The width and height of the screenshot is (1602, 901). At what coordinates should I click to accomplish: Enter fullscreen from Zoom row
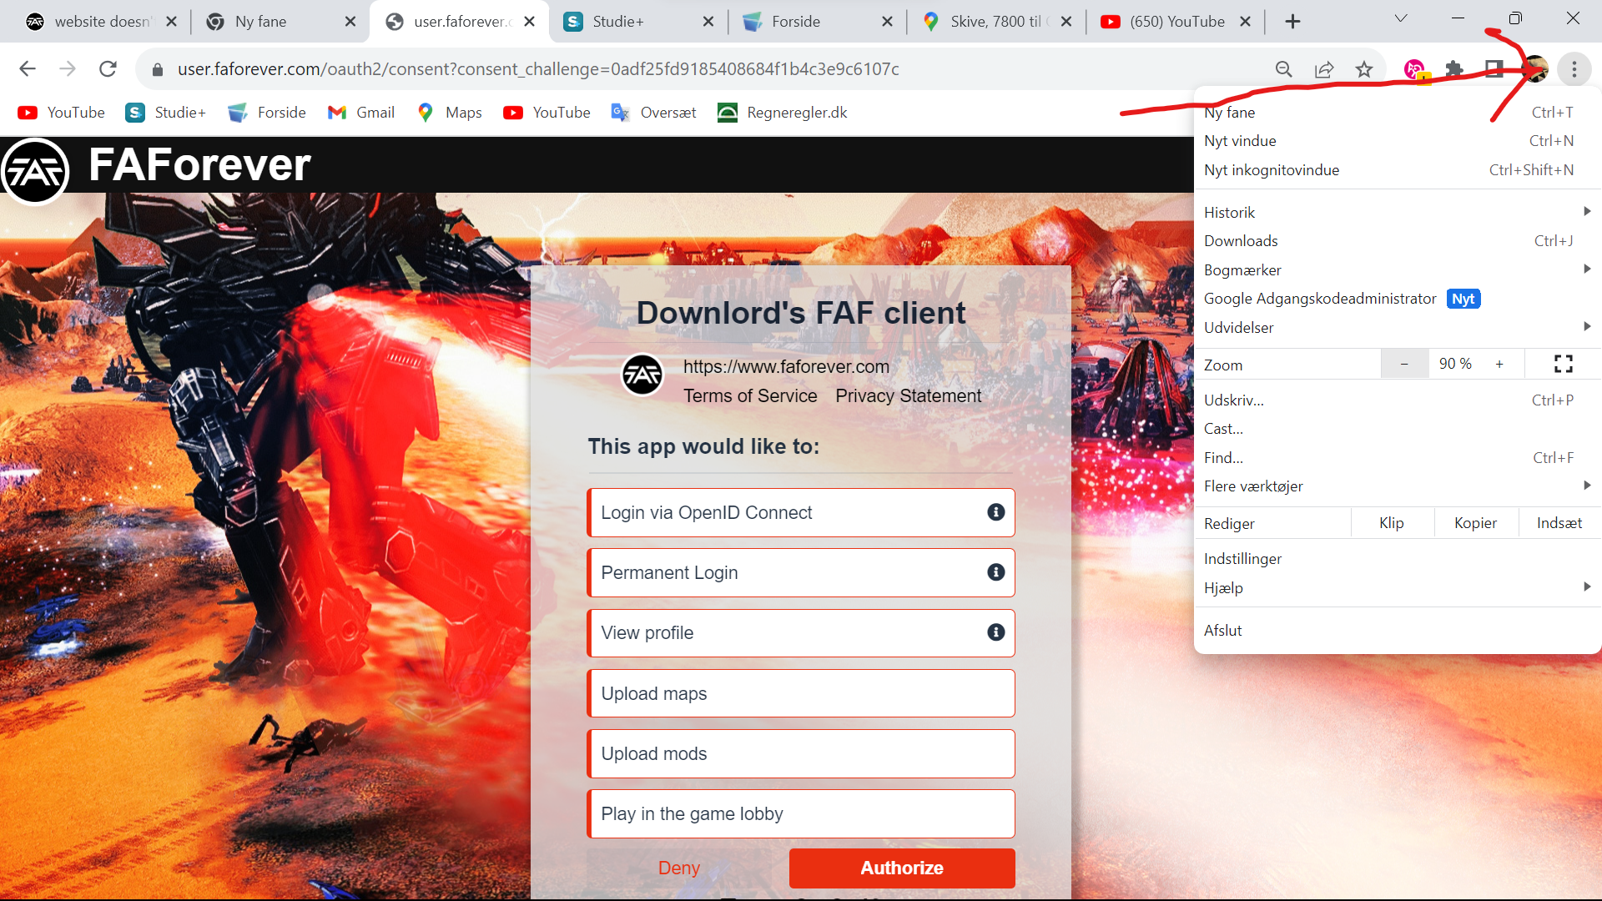(x=1563, y=364)
